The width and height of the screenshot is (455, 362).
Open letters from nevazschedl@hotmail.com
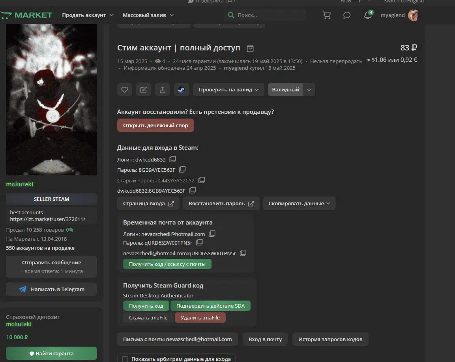pyautogui.click(x=178, y=339)
